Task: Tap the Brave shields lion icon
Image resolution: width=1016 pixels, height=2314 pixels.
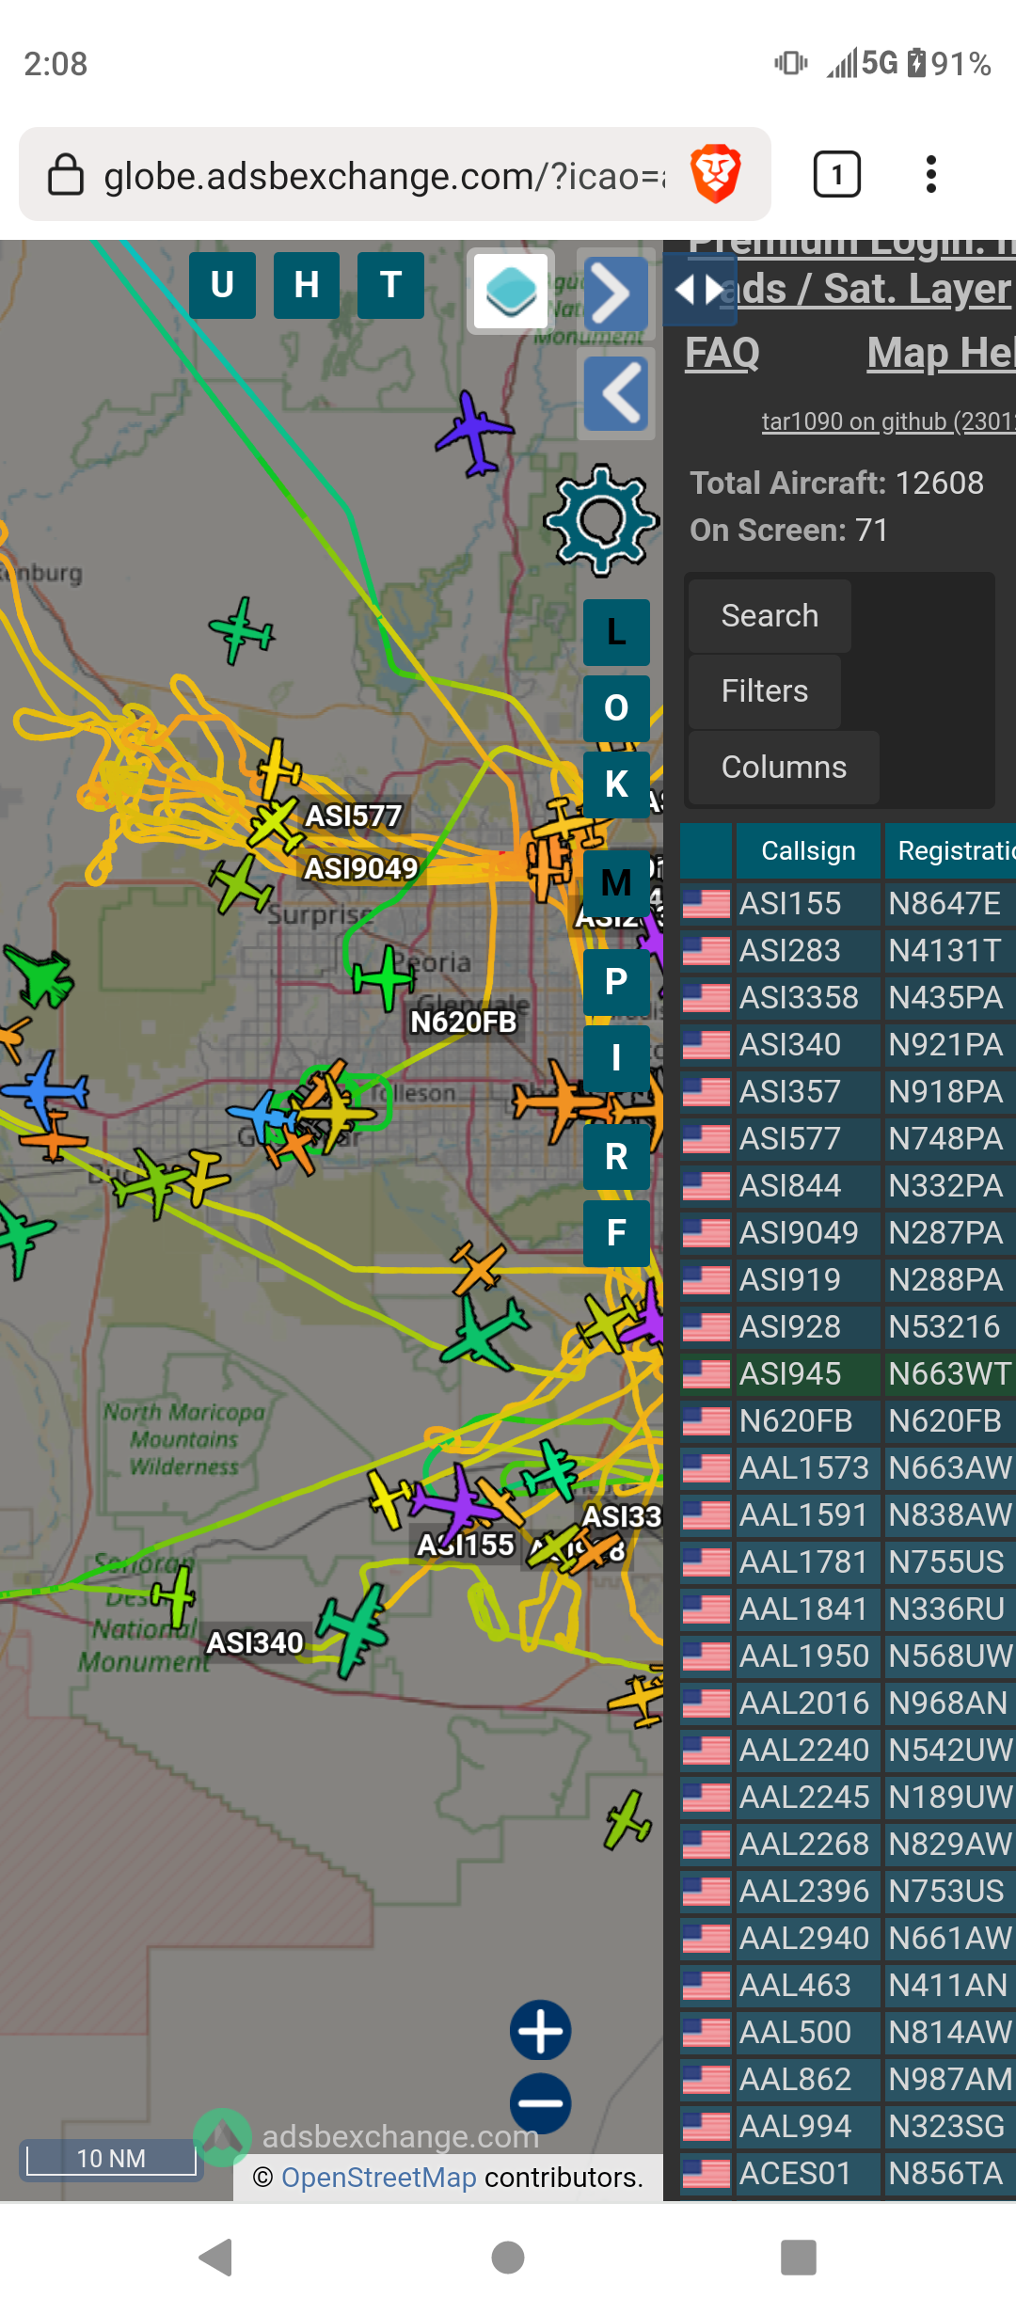Action: click(x=715, y=174)
